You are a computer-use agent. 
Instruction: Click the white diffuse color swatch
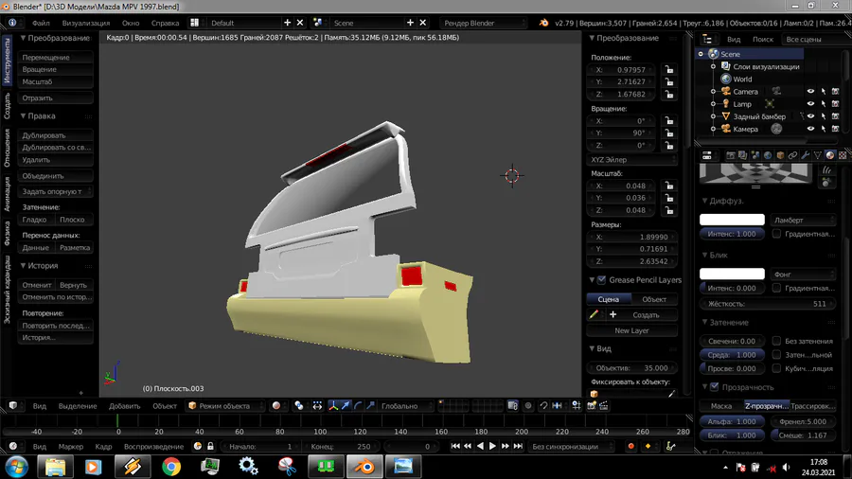tap(732, 220)
